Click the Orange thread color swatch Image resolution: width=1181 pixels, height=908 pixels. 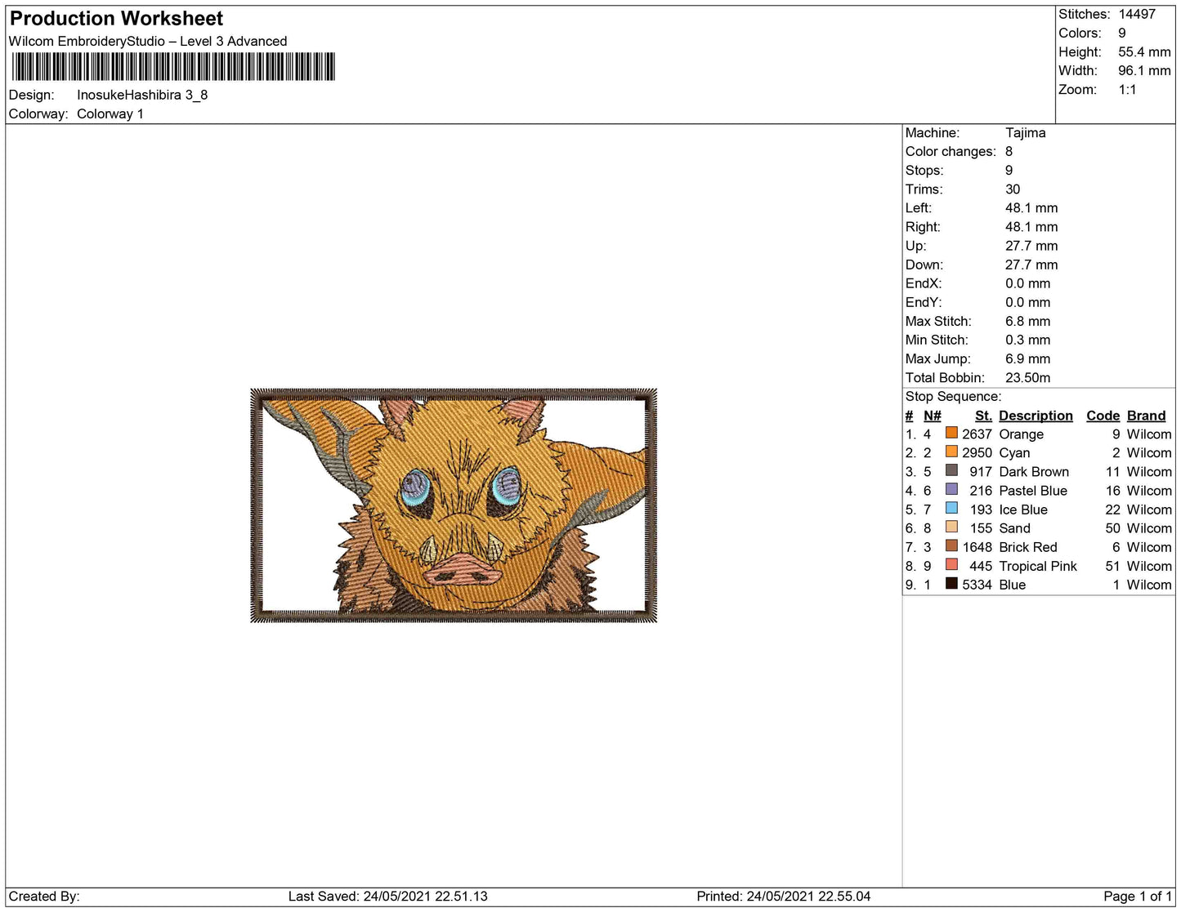(x=951, y=433)
